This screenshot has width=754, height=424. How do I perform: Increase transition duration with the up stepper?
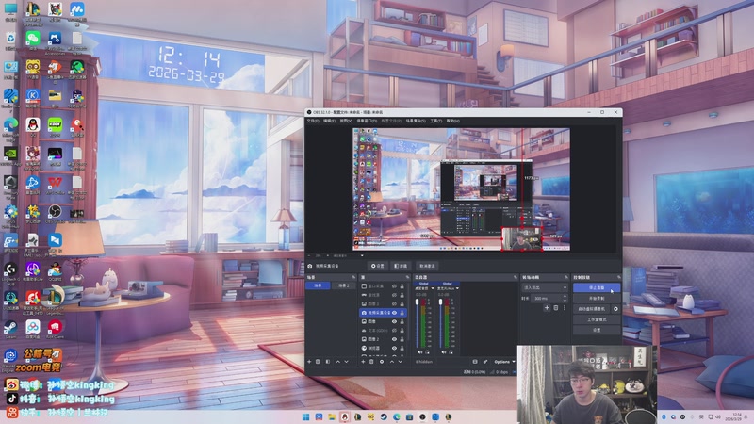565,296
